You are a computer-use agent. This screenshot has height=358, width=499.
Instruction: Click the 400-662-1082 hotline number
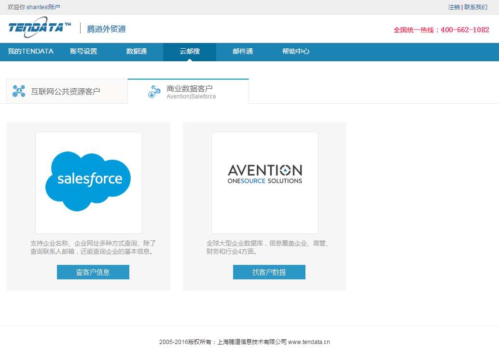click(464, 29)
